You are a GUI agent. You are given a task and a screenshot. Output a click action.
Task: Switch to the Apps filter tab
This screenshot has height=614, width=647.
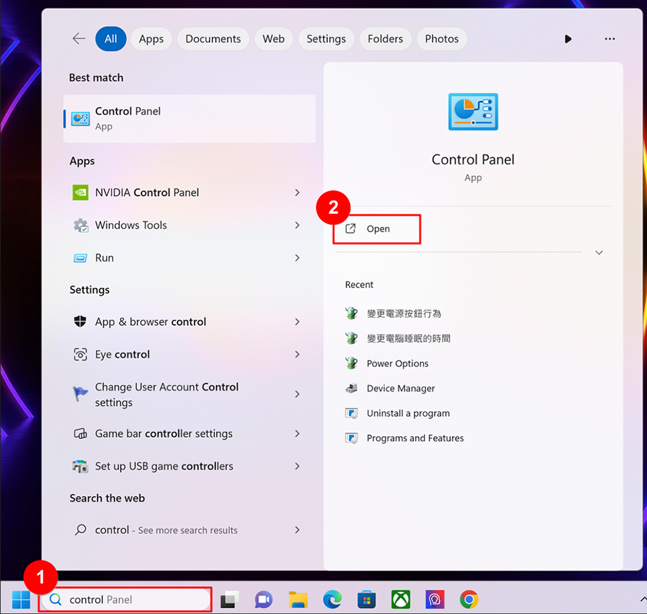[151, 39]
